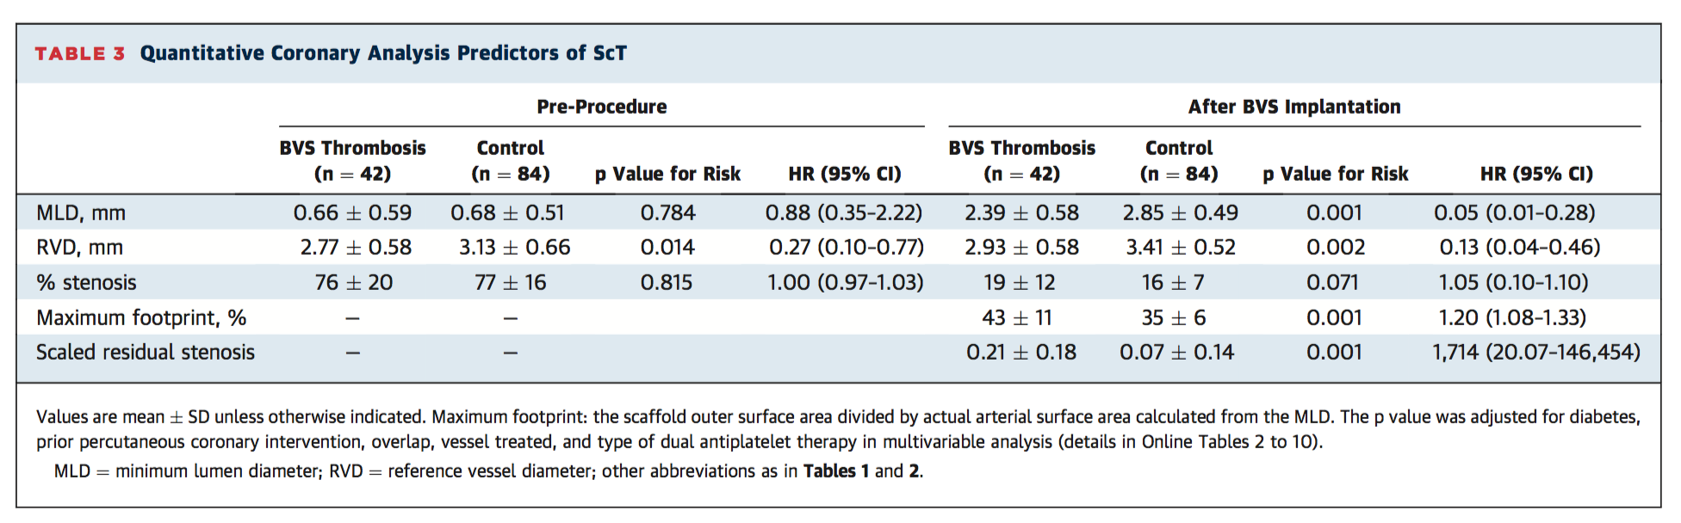Select the "After BVS Implantation" group header
The height and width of the screenshot is (523, 1681).
pos(1293,107)
